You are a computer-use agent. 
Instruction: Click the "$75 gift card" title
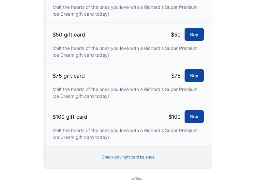68,76
